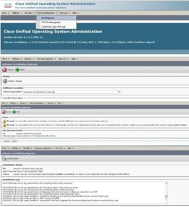This screenshot has width=189, height=207.
Task: Click Installation Log scrollbar up arrow
Action: click(166, 183)
